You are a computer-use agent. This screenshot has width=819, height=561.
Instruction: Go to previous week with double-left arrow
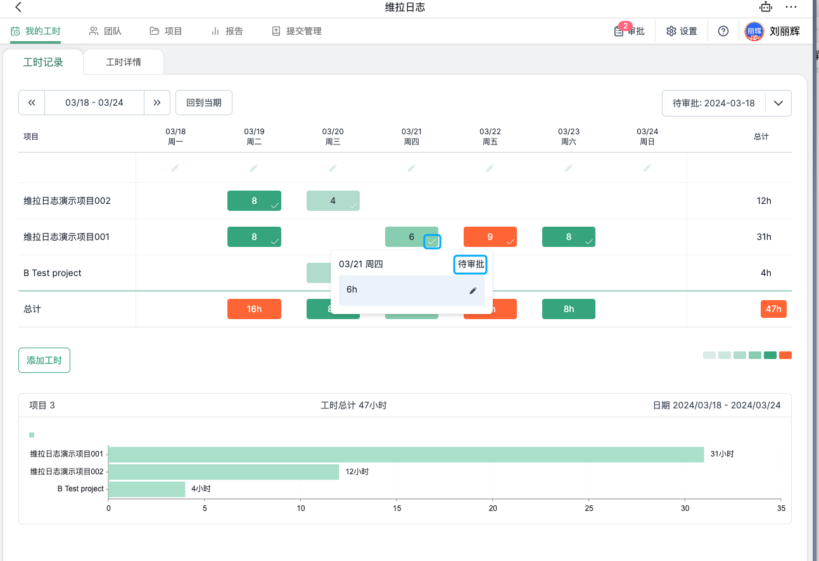pos(32,103)
